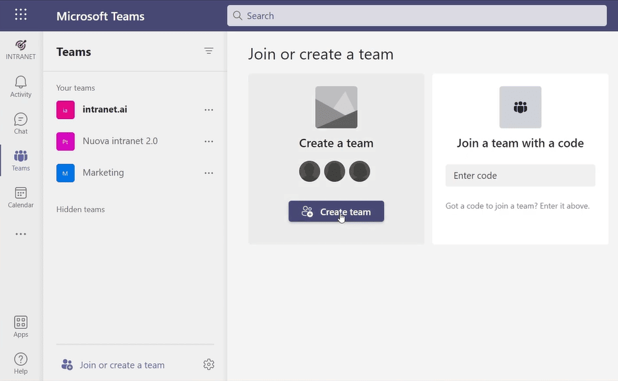Open more options for Marketing team
The height and width of the screenshot is (381, 618).
[x=209, y=173]
